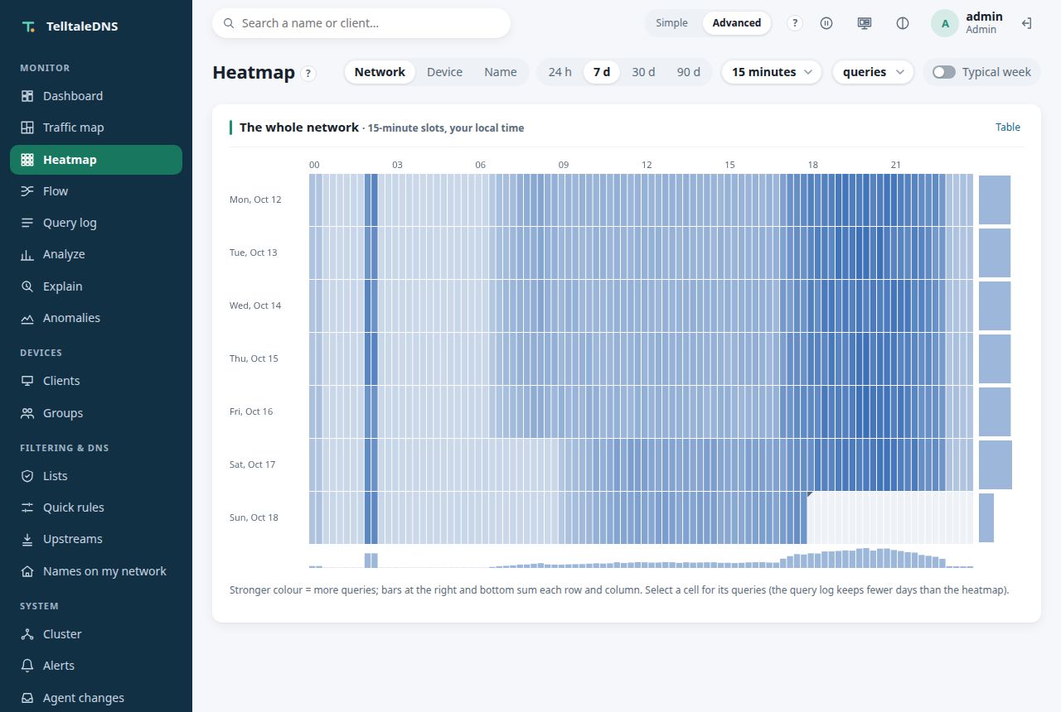Enable the Typical week switch
1061x712 pixels.
click(x=944, y=72)
